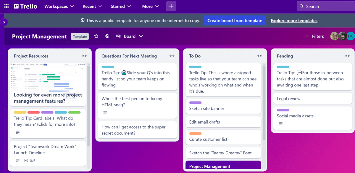The image size is (355, 173).
Task: Expand the sidebar with arrow button
Action: tap(4, 22)
